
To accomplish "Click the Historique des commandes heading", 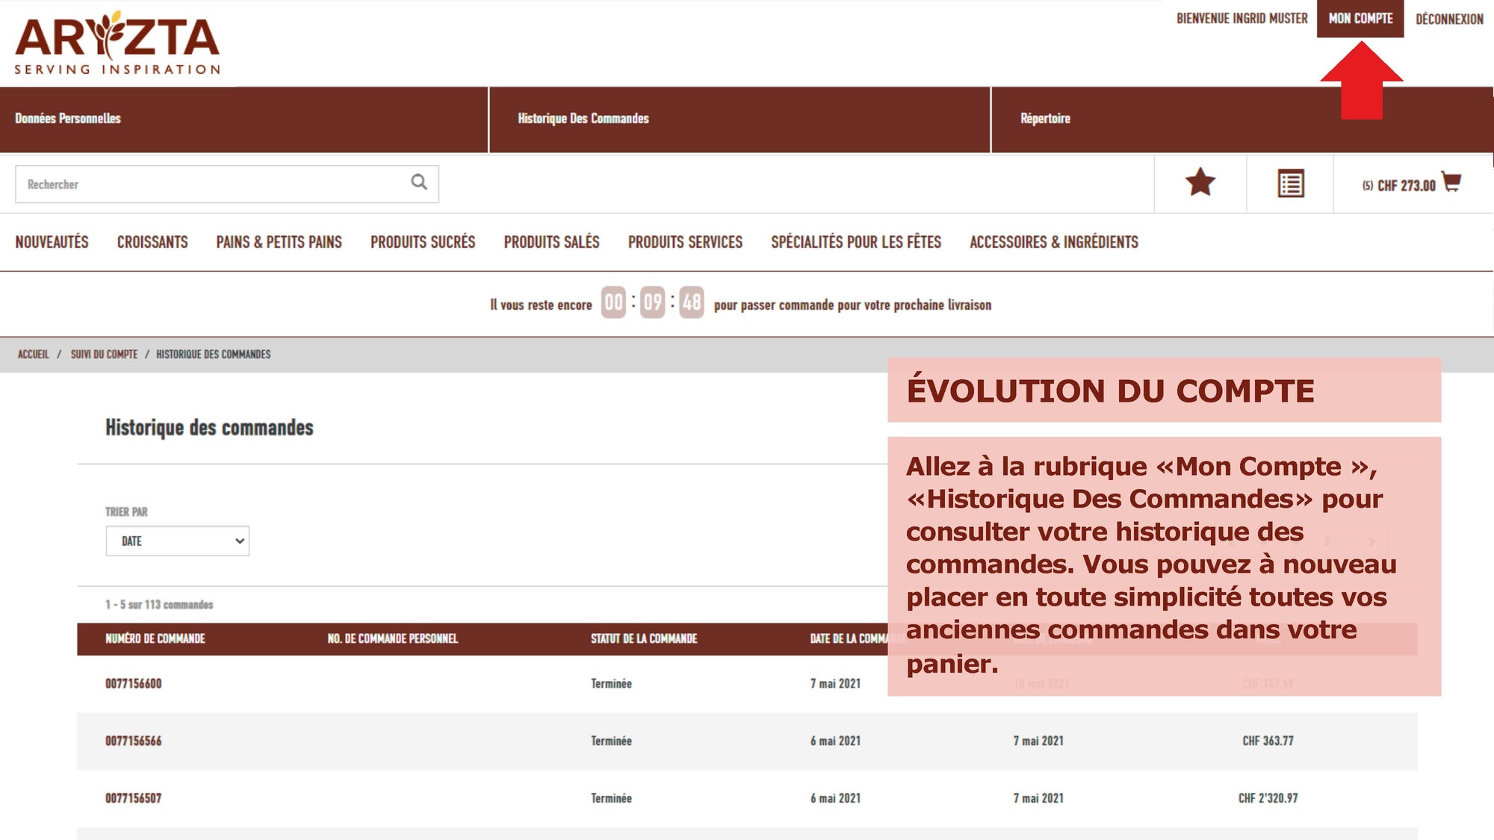I will (209, 427).
